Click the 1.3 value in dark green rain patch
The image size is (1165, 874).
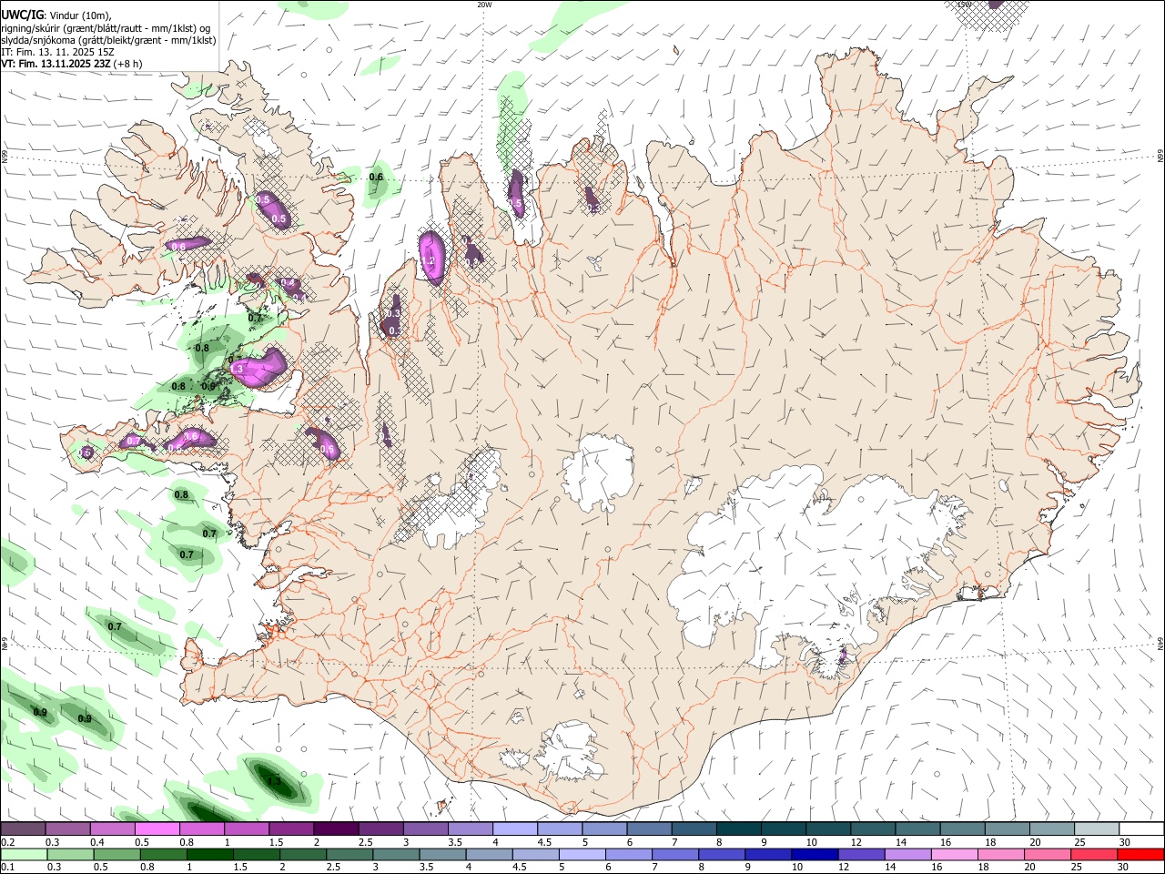[273, 781]
